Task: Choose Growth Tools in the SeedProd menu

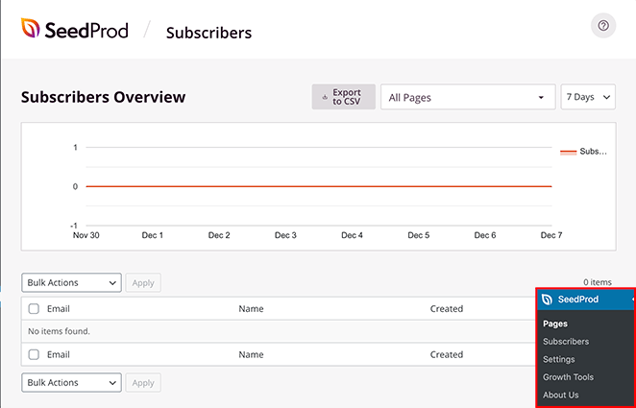Action: tap(568, 377)
